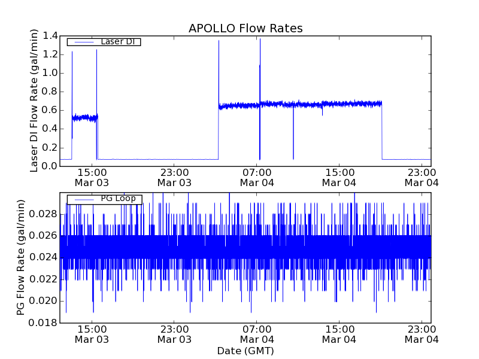Click the 0.4 tick on Laser DI axis
Image resolution: width=479 pixels, height=359 pixels.
(50, 129)
